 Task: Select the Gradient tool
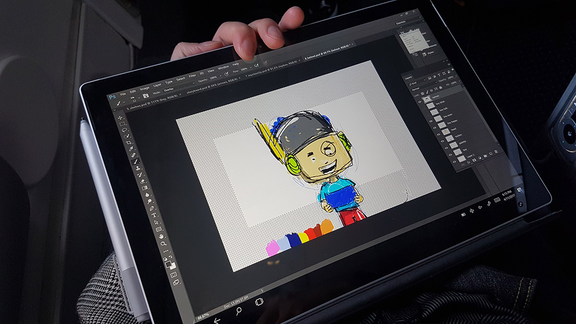pos(144,187)
